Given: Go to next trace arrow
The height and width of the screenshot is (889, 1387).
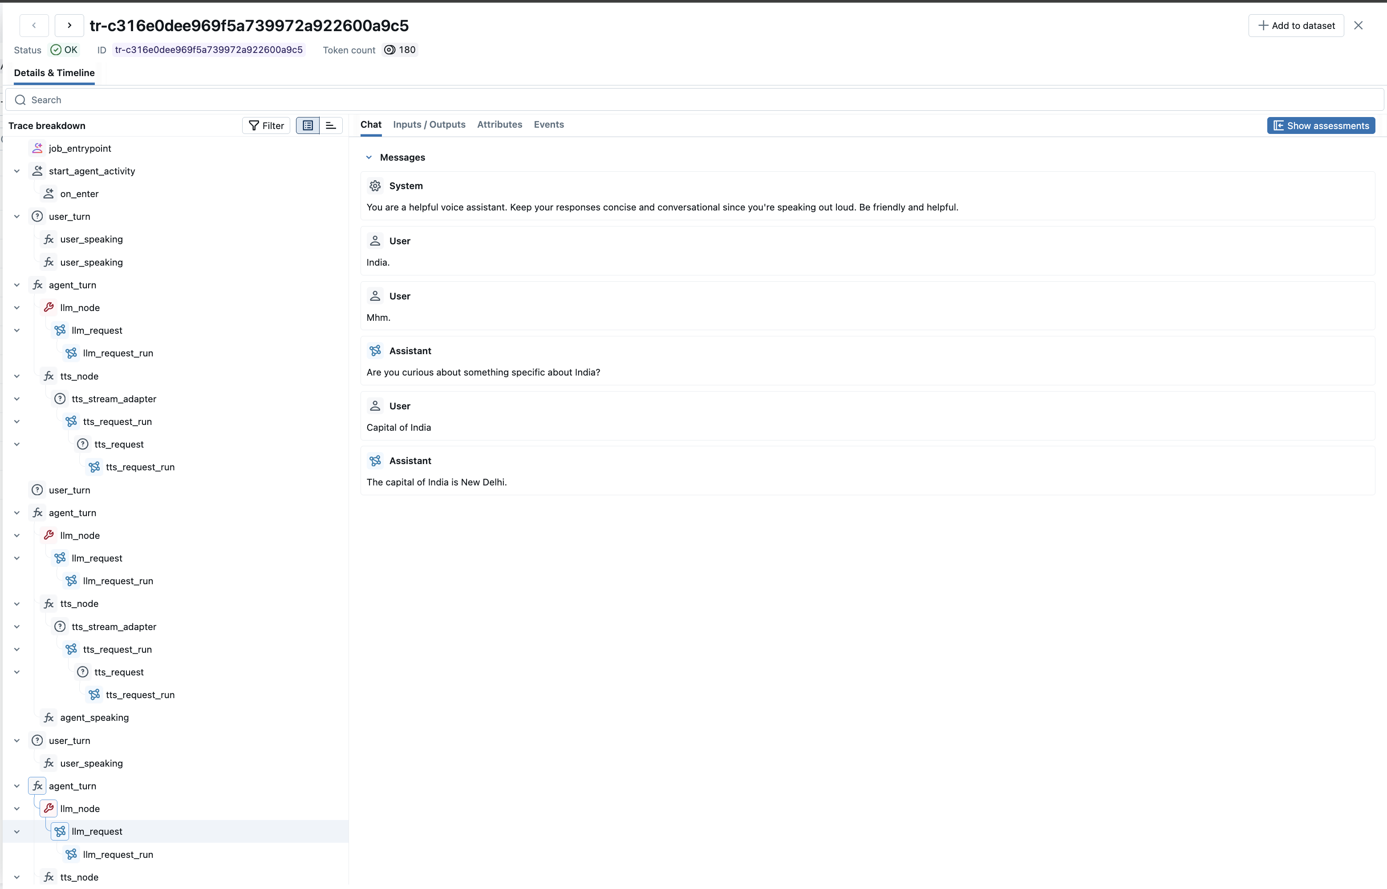Looking at the screenshot, I should pyautogui.click(x=69, y=25).
